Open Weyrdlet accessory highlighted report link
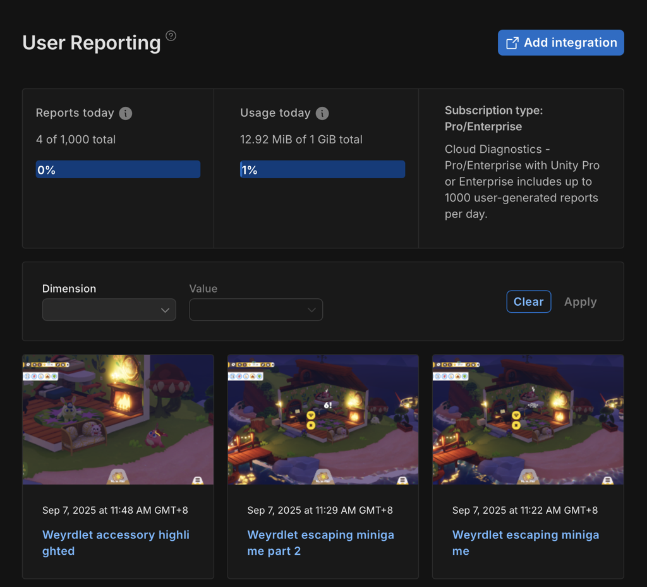Image resolution: width=647 pixels, height=587 pixels. click(116, 543)
